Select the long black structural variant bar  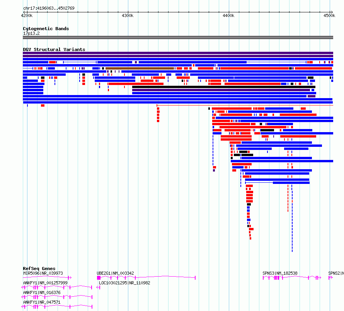coord(224,87)
